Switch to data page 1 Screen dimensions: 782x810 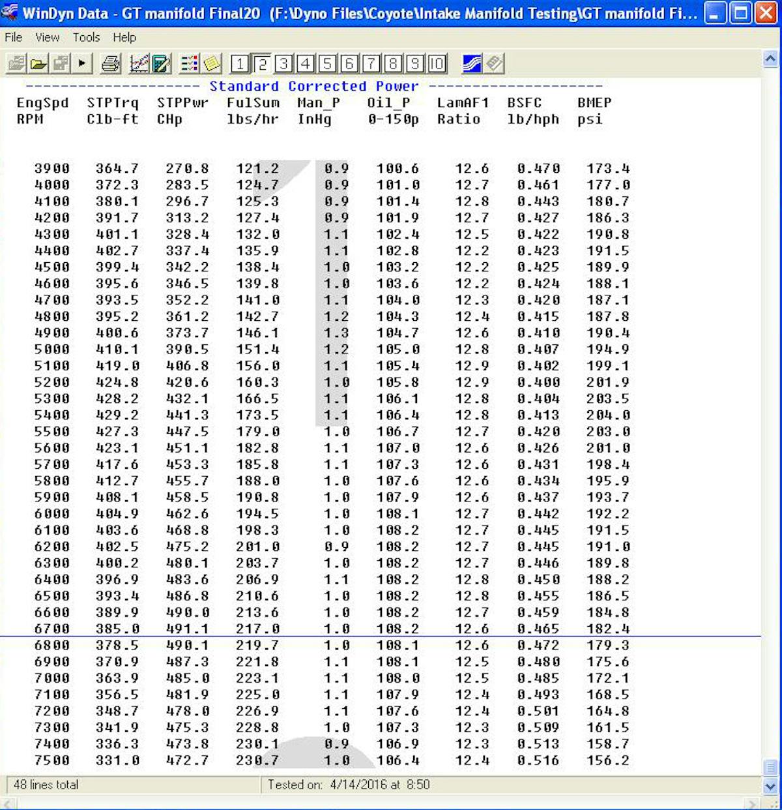click(x=240, y=63)
